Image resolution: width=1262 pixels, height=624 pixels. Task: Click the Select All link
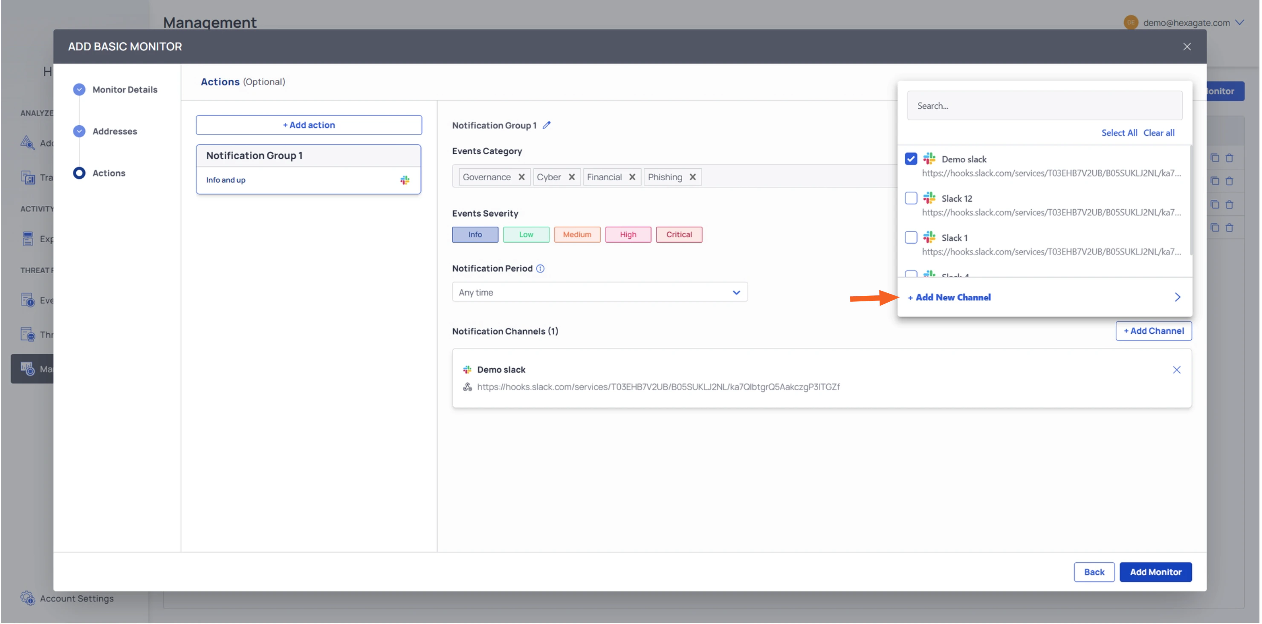click(x=1119, y=133)
